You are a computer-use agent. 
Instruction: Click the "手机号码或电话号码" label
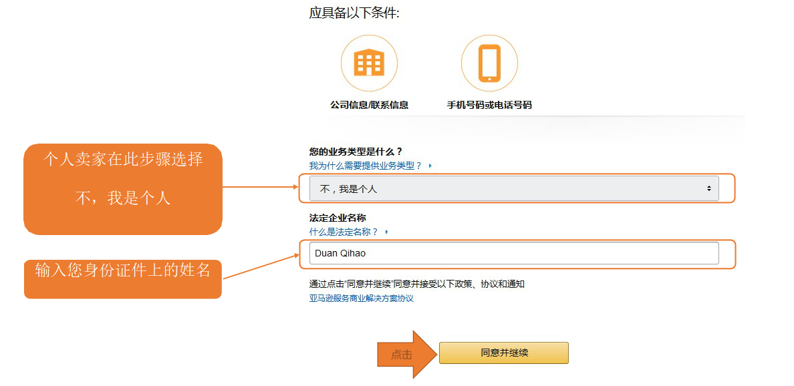coord(489,106)
